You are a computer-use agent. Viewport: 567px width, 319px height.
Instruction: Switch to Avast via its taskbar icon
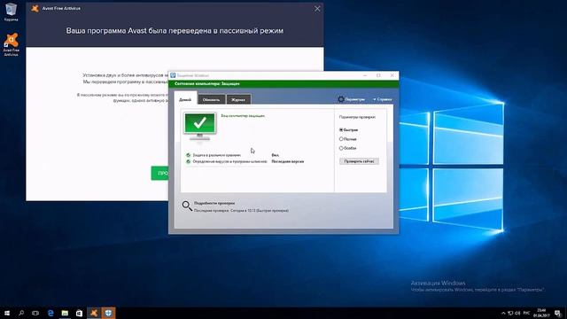coord(94,313)
